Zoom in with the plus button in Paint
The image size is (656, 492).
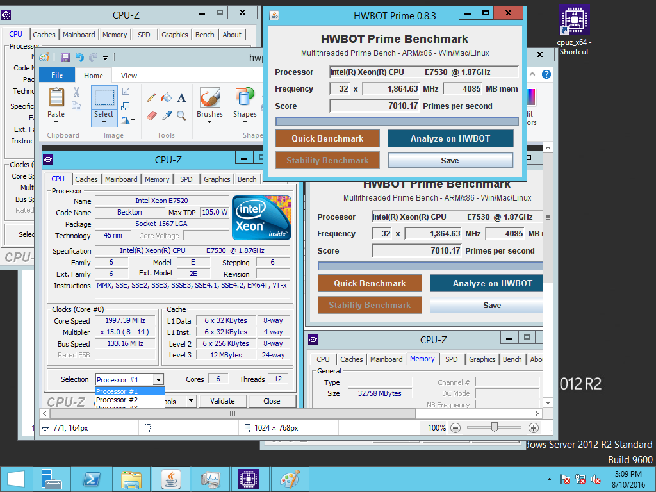pos(533,427)
